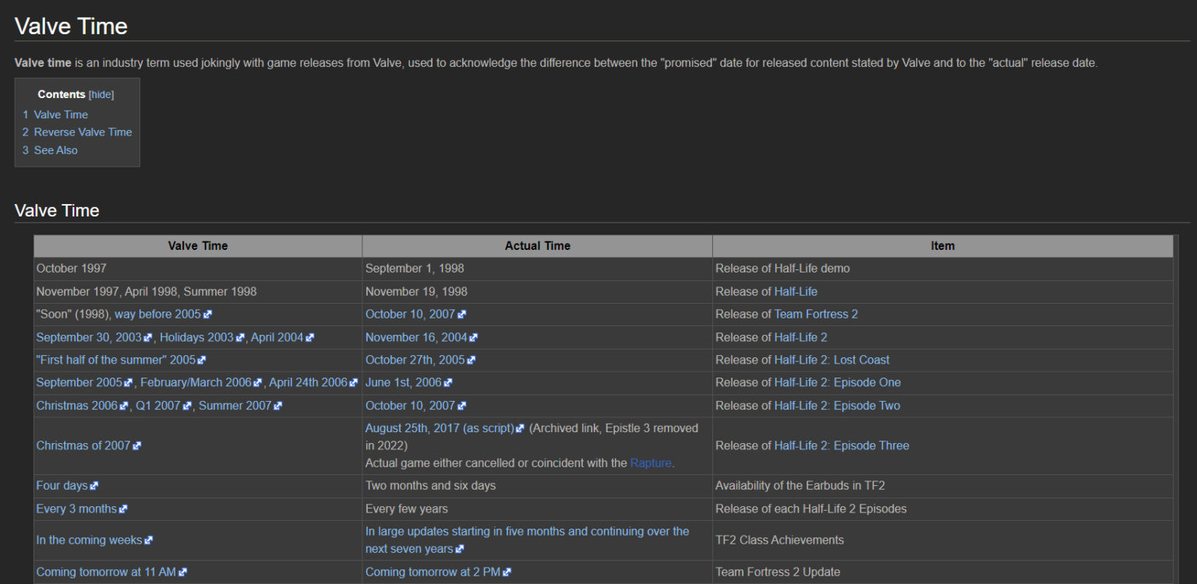The image size is (1197, 584).
Task: Sort by 'Valve Time' column header
Action: pyautogui.click(x=198, y=246)
